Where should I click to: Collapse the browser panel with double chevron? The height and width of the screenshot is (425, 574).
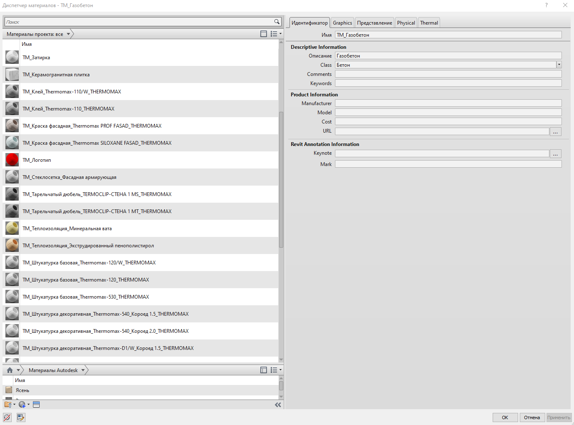click(278, 405)
